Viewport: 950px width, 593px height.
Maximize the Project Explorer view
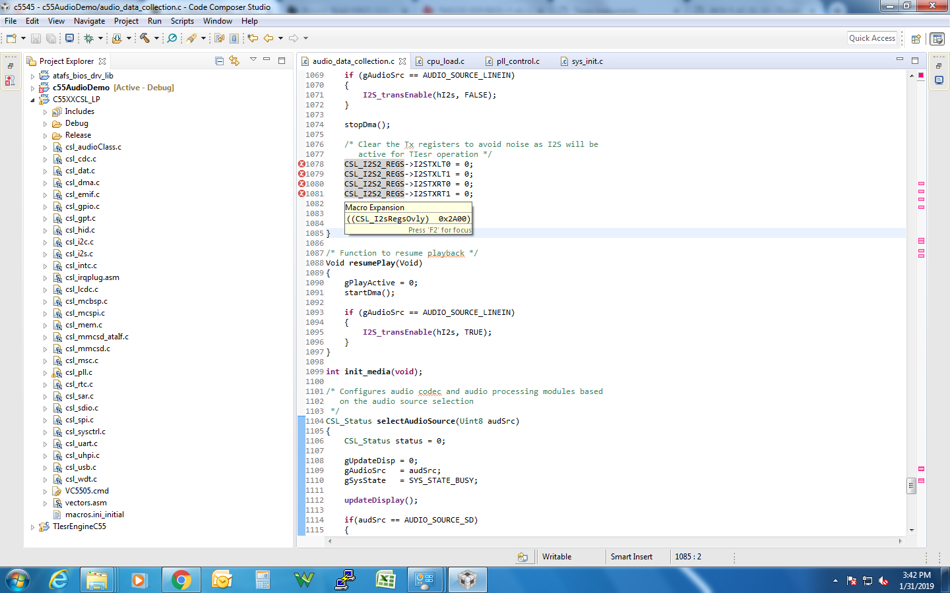[x=282, y=60]
